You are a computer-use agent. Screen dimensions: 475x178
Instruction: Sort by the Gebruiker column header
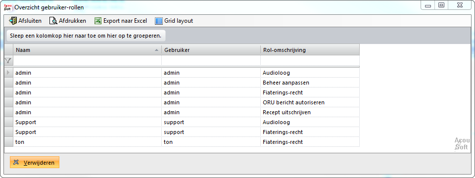click(211, 50)
